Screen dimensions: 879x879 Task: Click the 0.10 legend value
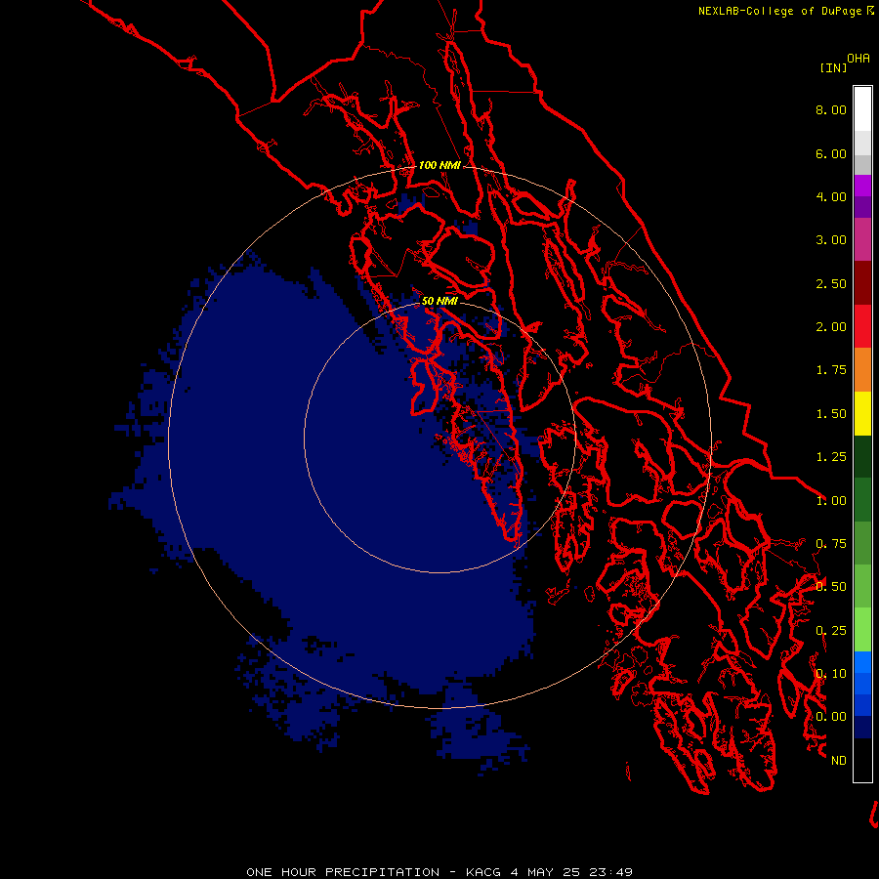point(831,674)
